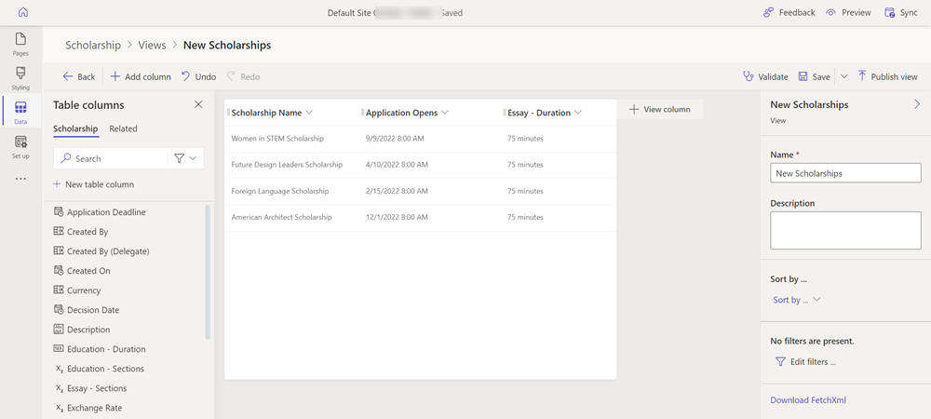Add a View column
This screenshot has height=419, width=931.
coord(660,109)
